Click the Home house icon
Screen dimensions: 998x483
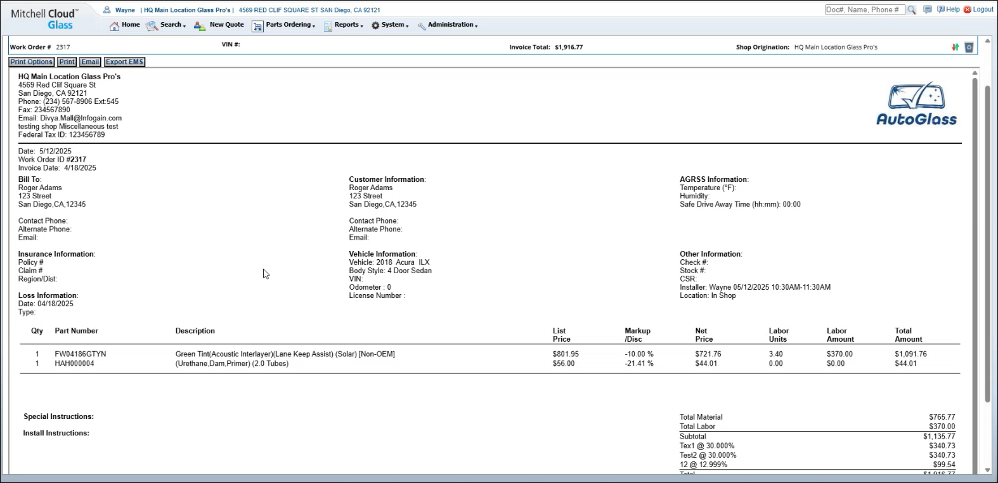tap(114, 26)
